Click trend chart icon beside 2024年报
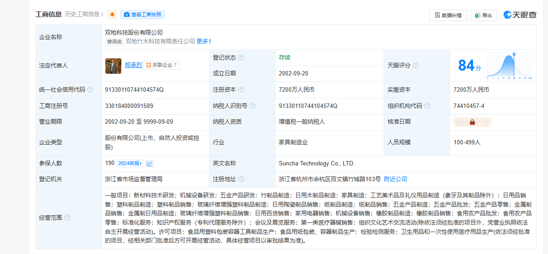Viewport: 548px width, 254px height. pyautogui.click(x=150, y=163)
